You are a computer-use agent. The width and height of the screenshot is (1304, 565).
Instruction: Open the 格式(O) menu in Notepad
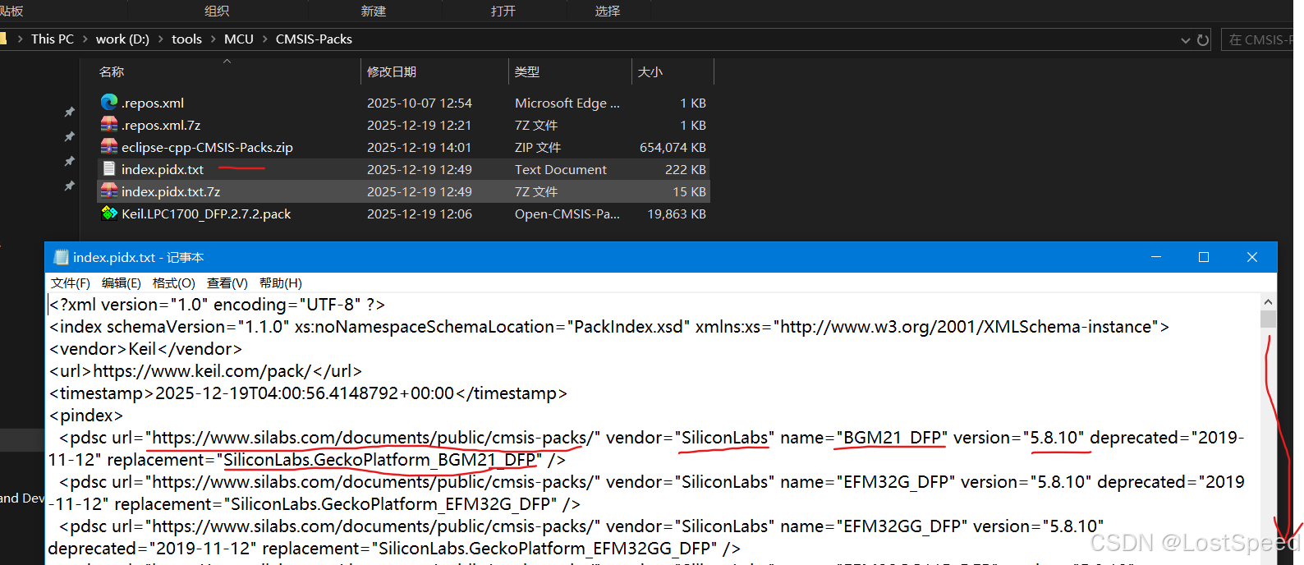pyautogui.click(x=174, y=282)
